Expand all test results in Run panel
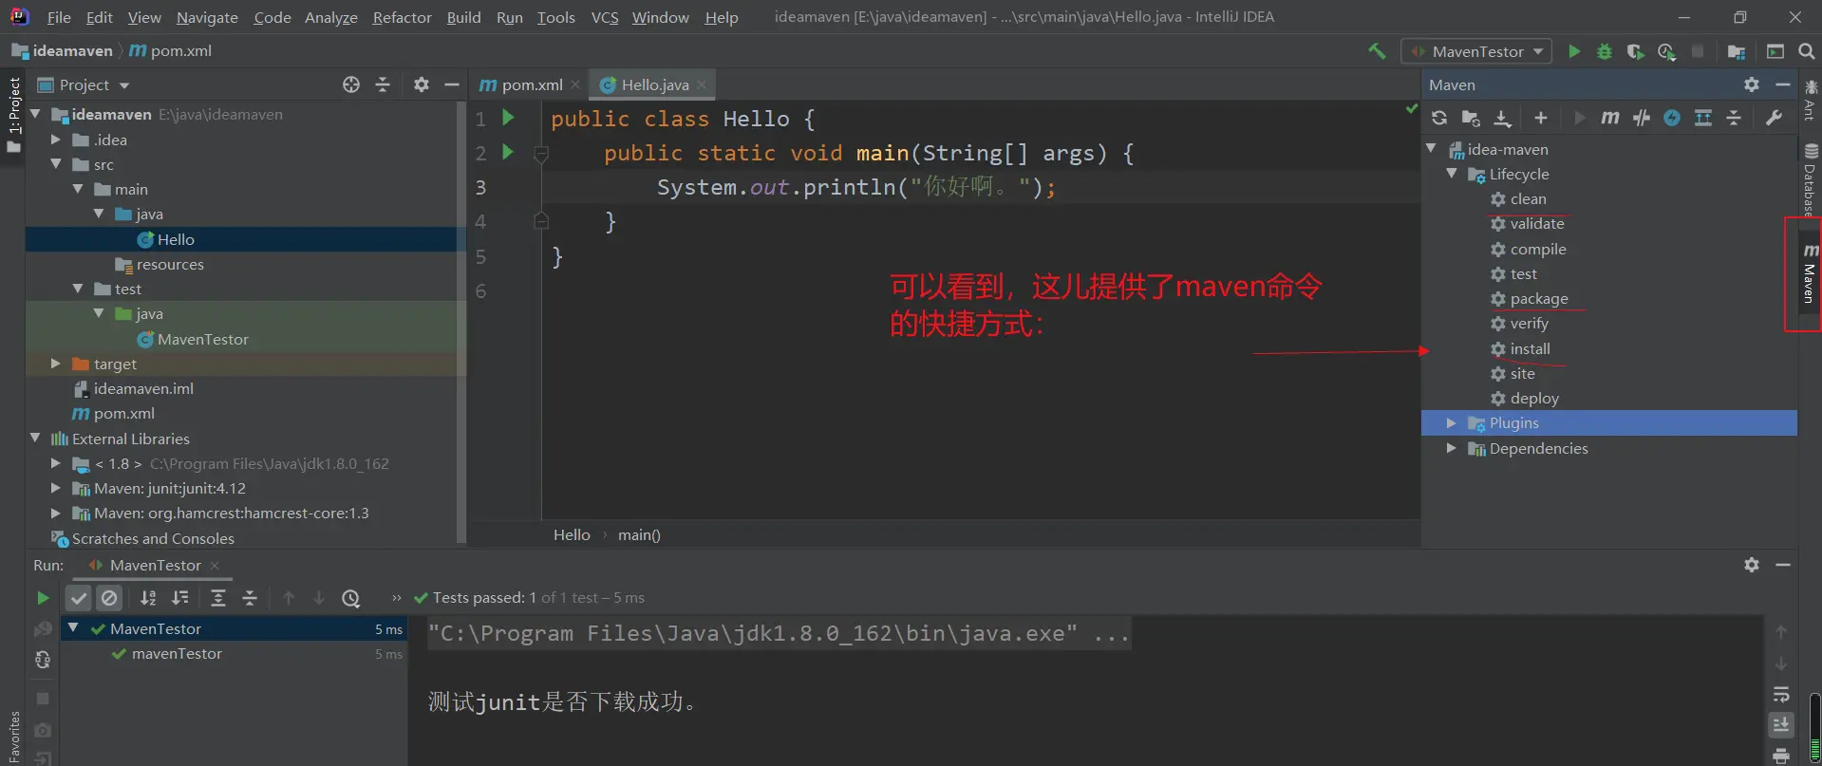 pyautogui.click(x=218, y=598)
